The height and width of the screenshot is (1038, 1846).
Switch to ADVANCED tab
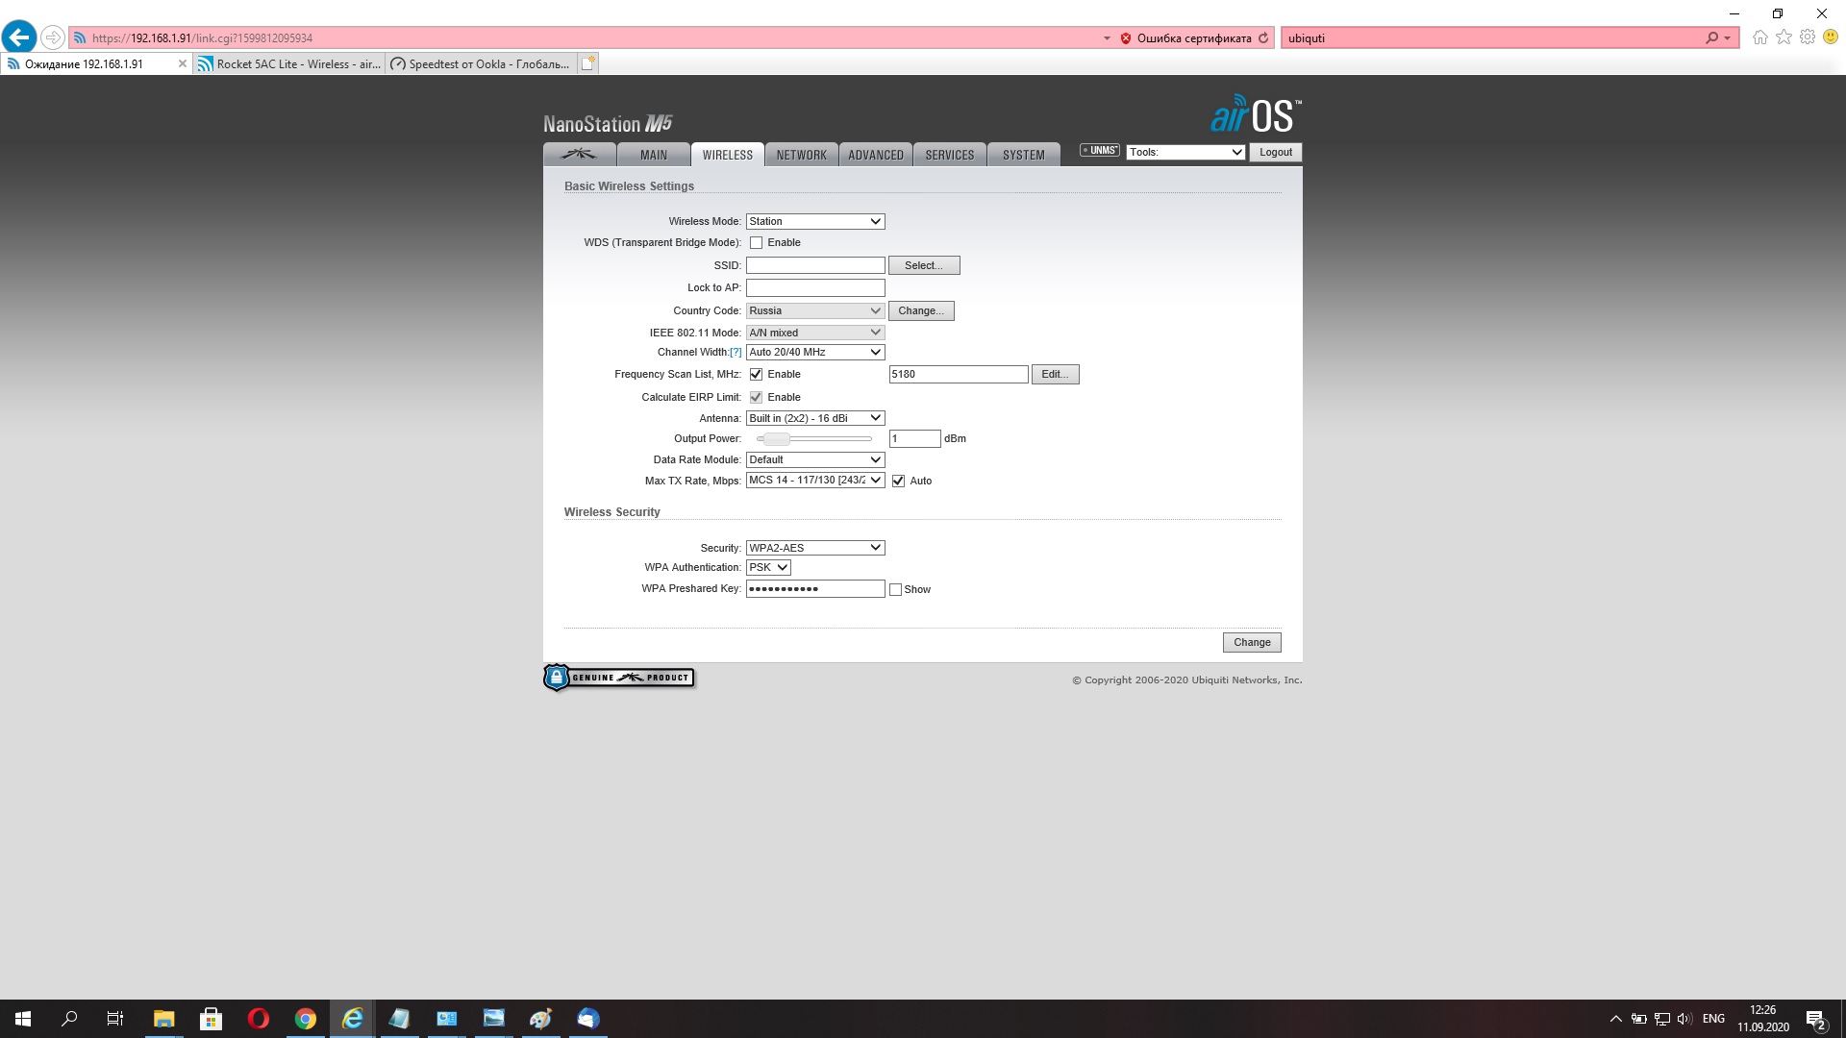pyautogui.click(x=876, y=155)
